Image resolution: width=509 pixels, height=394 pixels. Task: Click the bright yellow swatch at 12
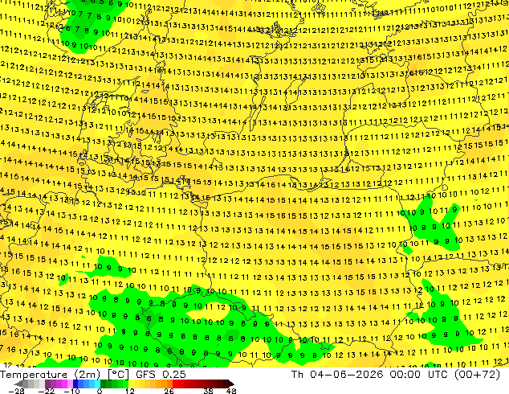(x=131, y=384)
